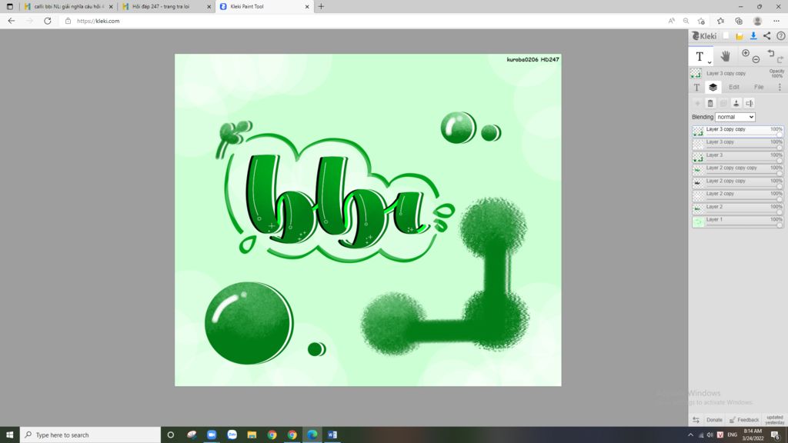
Task: Open the Blending mode dropdown
Action: coord(735,117)
